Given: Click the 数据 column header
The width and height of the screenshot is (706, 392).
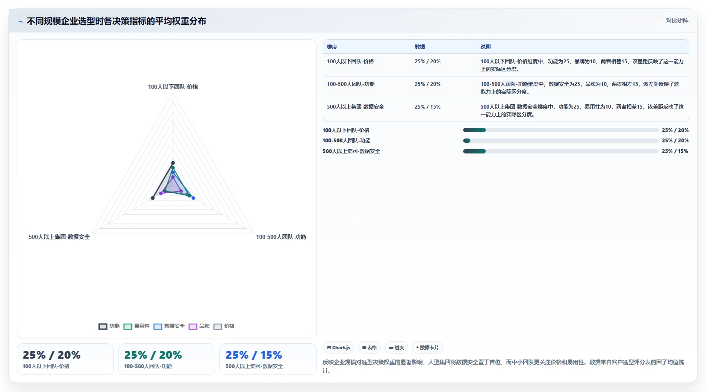Looking at the screenshot, I should (419, 47).
